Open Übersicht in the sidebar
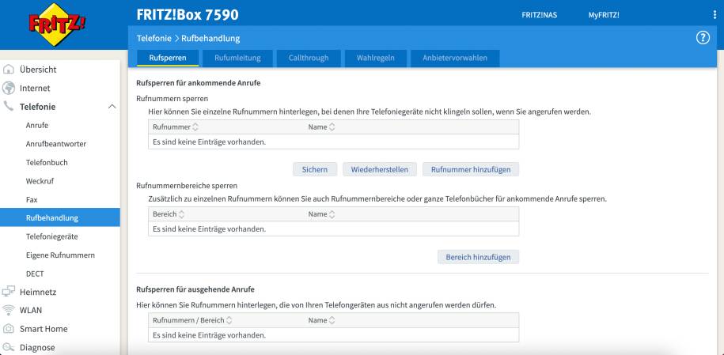The width and height of the screenshot is (724, 355). (x=38, y=70)
